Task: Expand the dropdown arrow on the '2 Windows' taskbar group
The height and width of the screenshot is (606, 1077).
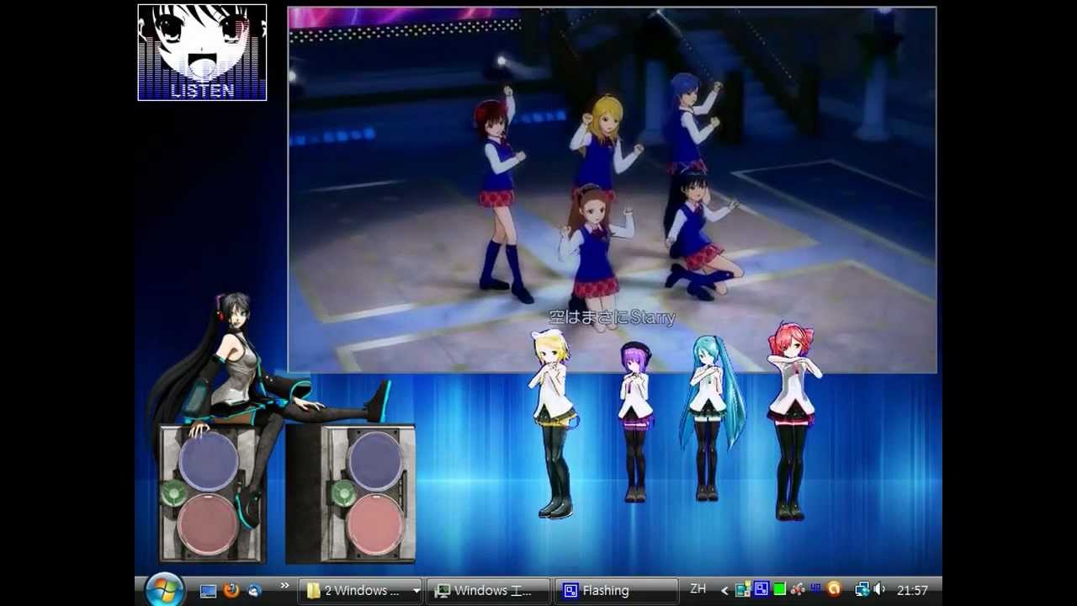Action: 416,591
